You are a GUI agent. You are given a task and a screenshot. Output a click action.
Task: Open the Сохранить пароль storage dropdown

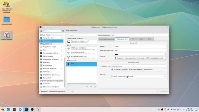coord(140,58)
